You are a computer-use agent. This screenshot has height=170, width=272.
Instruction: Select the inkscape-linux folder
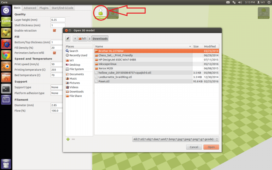pos(157,64)
